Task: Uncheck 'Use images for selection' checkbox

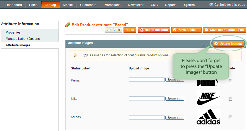Action: pyautogui.click(x=85, y=55)
